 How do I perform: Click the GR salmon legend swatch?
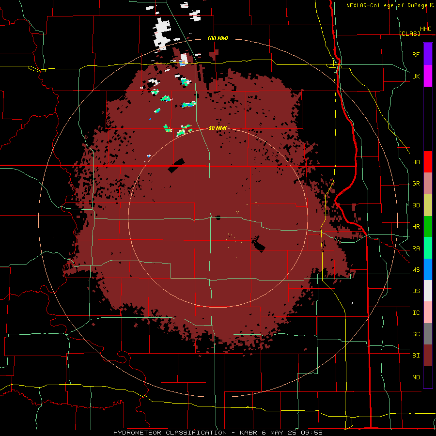[x=428, y=184]
